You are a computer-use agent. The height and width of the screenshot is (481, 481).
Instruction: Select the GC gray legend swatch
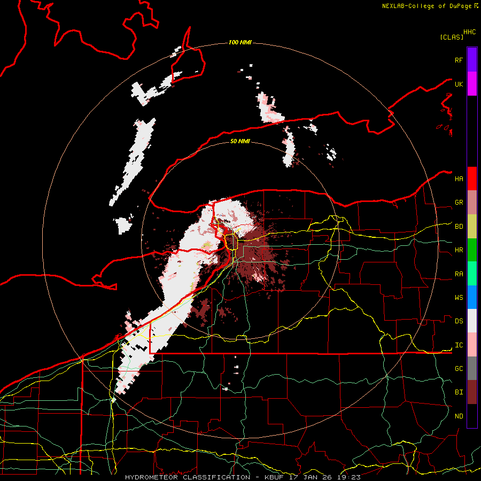click(x=472, y=368)
